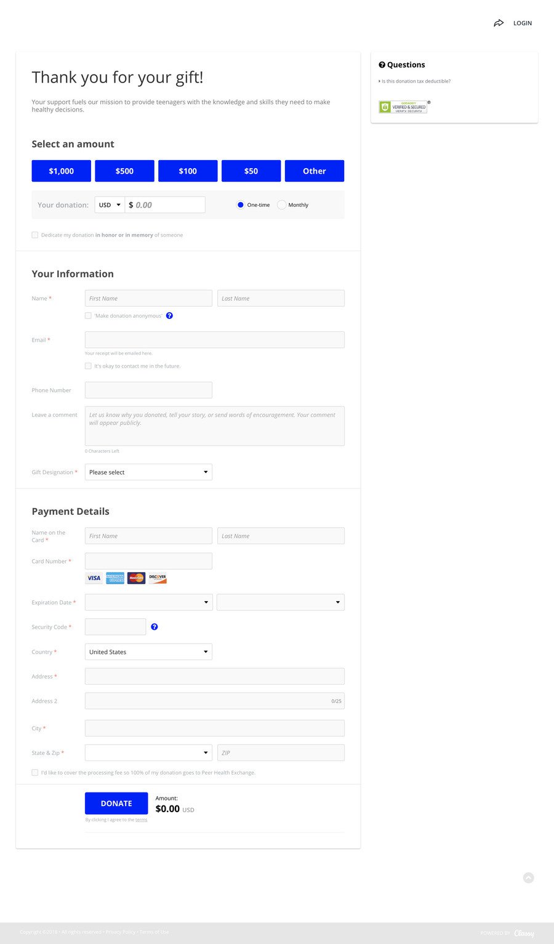Click the City input field

pyautogui.click(x=215, y=728)
